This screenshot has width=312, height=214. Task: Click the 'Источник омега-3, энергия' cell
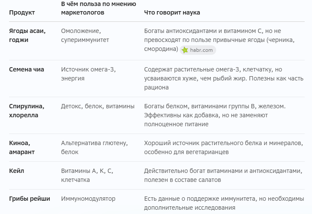(x=89, y=74)
